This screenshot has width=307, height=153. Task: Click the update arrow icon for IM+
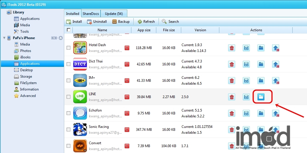(x=275, y=81)
